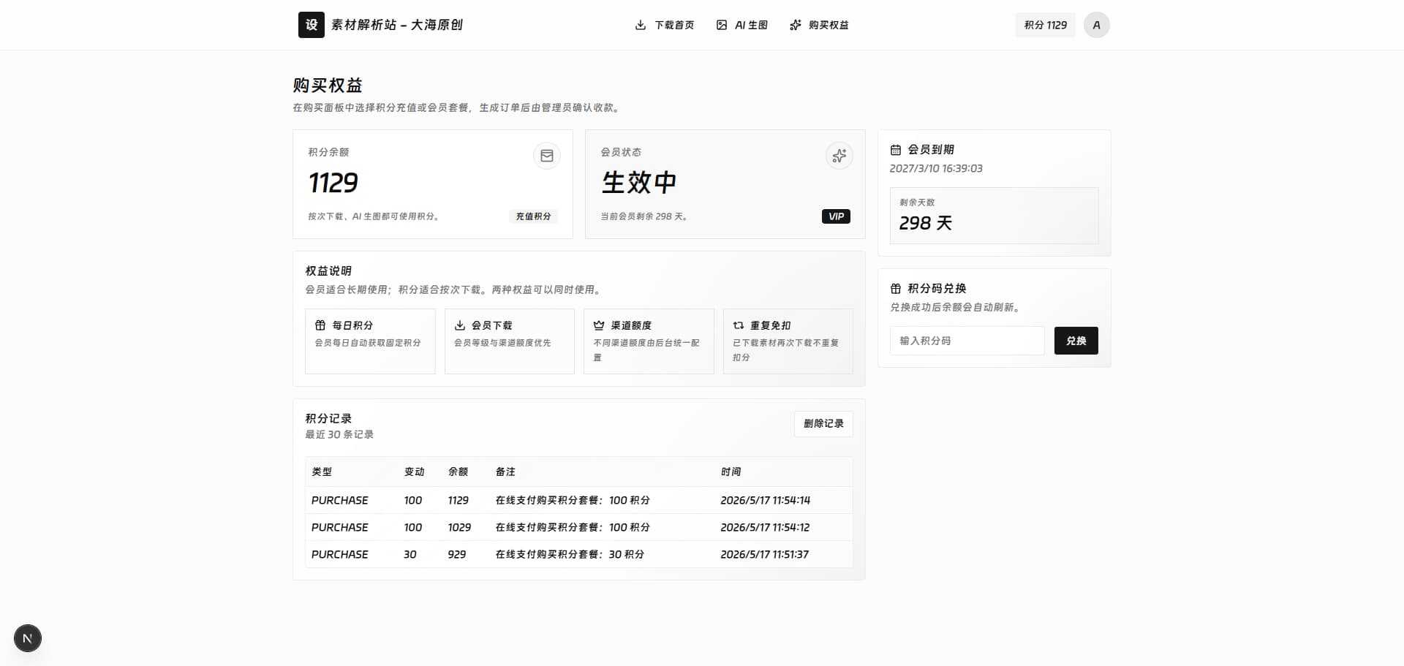1404x666 pixels.
Task: Click the Next.js dev tools N icon
Action: [x=28, y=638]
